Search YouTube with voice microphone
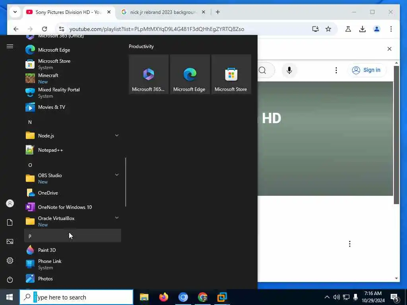407x305 pixels. [289, 70]
